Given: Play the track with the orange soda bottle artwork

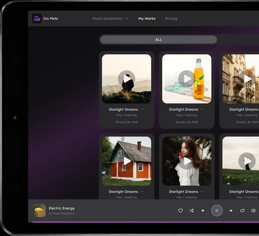Looking at the screenshot, I should 187,79.
